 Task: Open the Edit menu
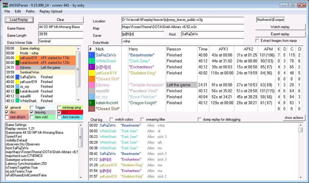[18, 11]
